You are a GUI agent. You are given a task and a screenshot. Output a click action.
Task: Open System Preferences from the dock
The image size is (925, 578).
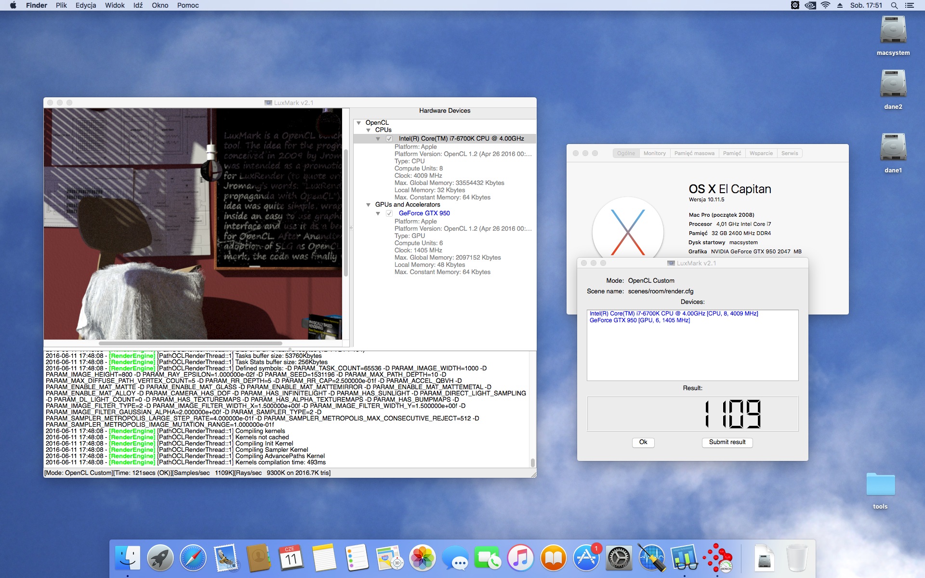619,558
